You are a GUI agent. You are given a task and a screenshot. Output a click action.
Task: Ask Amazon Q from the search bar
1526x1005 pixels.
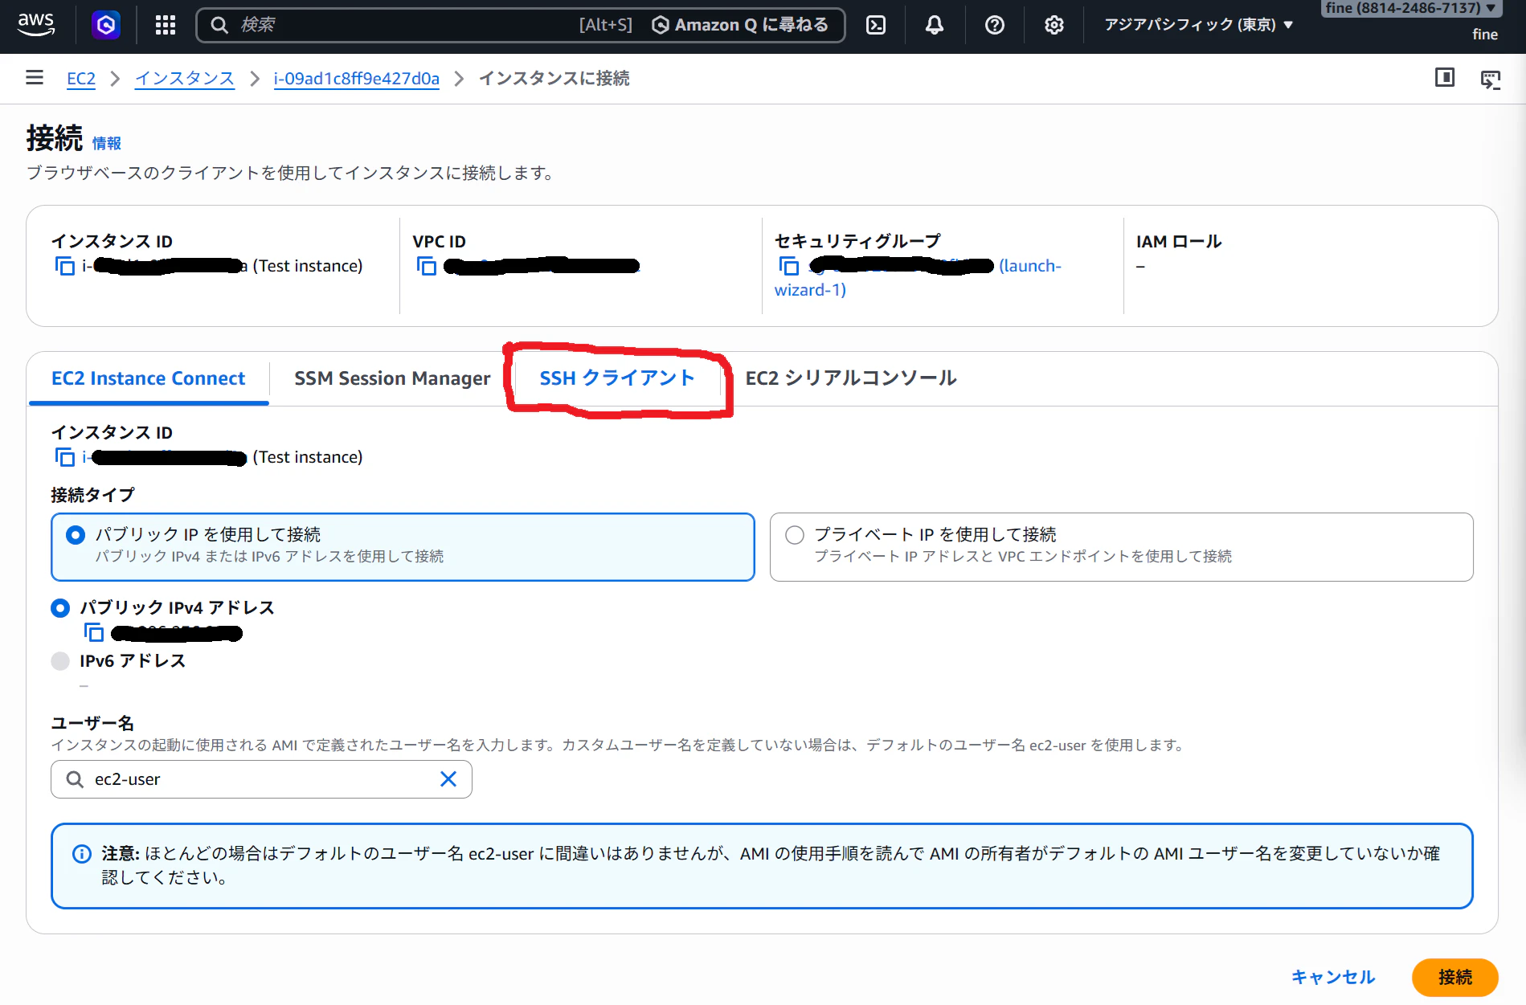(740, 25)
